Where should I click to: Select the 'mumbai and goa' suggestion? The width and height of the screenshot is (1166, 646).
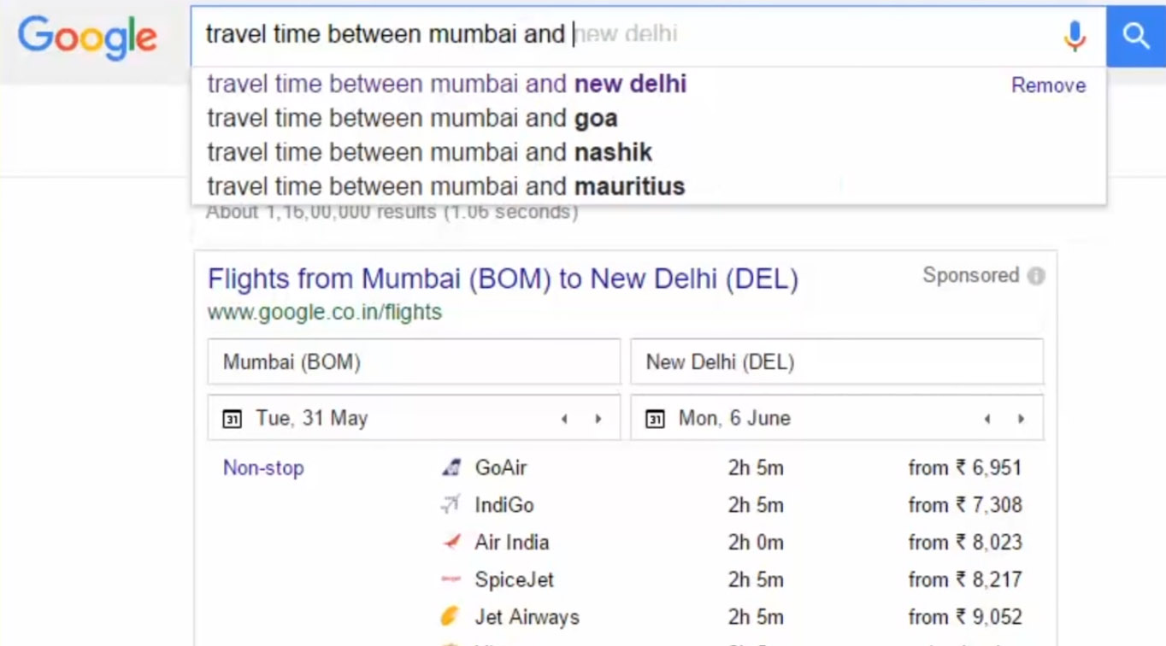coord(412,118)
